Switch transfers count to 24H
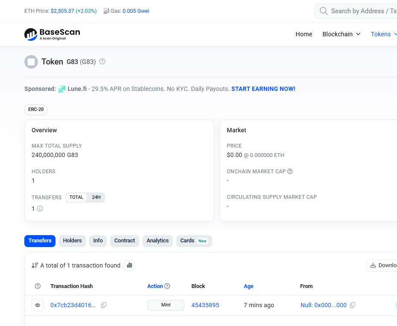 coord(96,198)
